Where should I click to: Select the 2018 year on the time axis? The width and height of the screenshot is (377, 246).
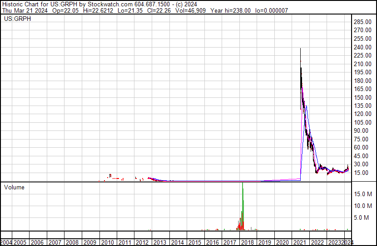pyautogui.click(x=248, y=242)
